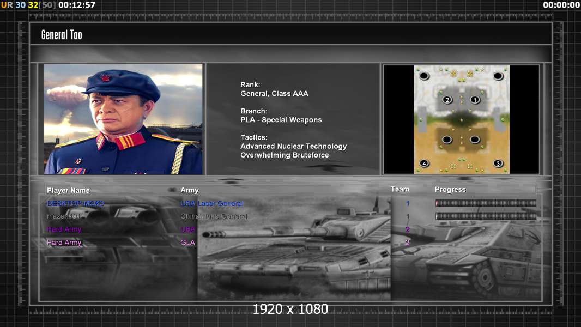Click empty start slot at top-left of minimap

click(424, 76)
